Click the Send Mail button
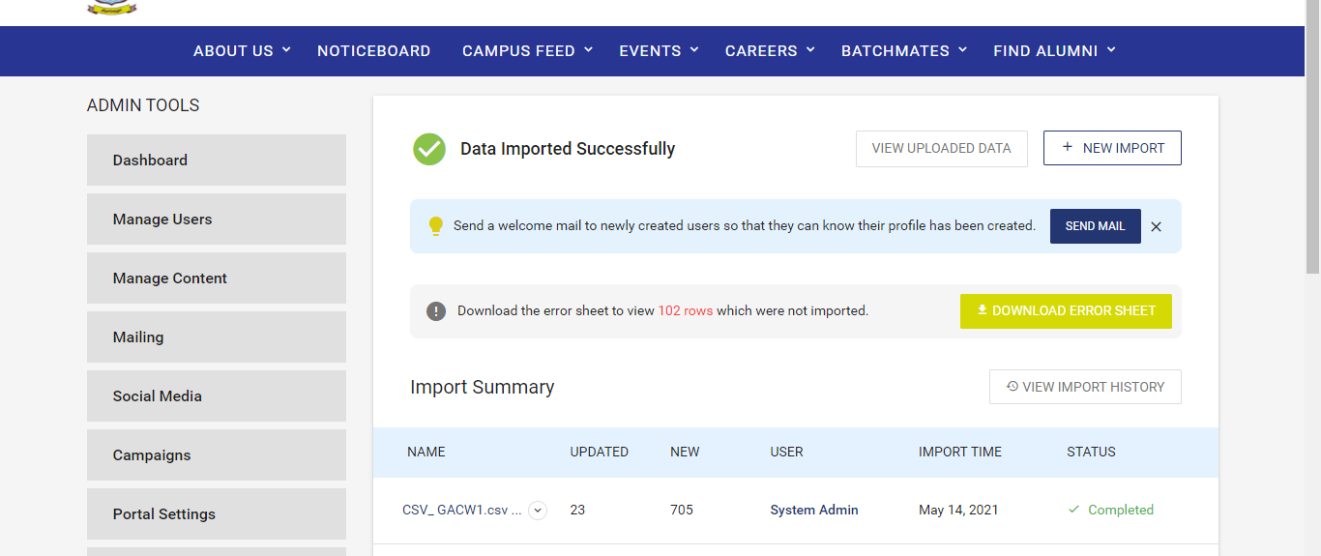1321x556 pixels. [1096, 226]
